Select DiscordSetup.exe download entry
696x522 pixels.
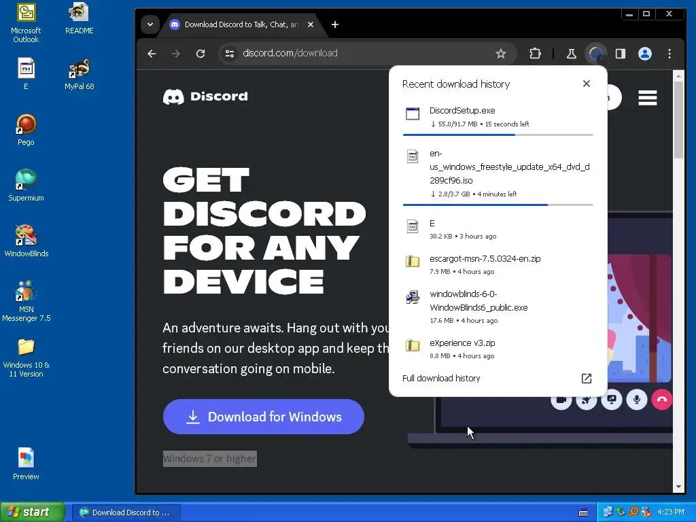point(498,119)
